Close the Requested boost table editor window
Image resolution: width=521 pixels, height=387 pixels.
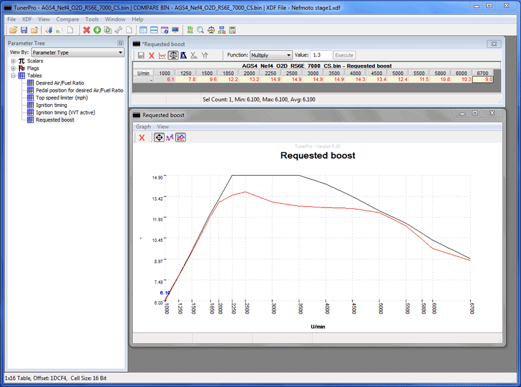[x=494, y=44]
